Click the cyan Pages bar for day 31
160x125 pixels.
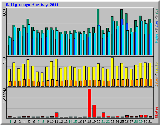tap(151, 39)
